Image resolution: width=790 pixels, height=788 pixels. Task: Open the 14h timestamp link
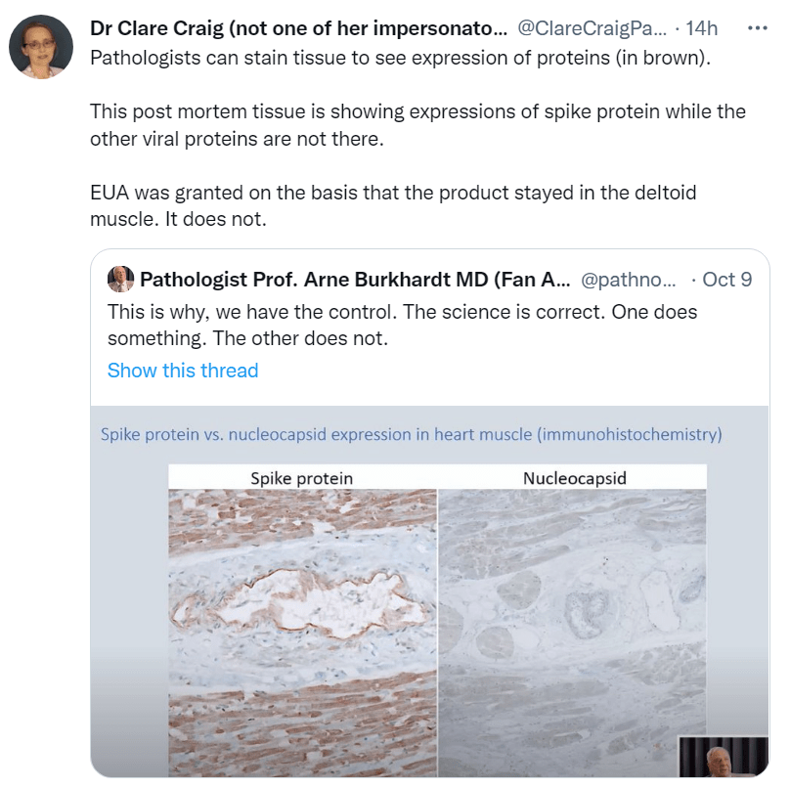pyautogui.click(x=702, y=28)
